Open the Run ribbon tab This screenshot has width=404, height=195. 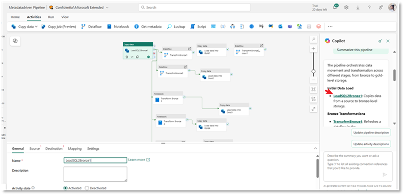click(x=51, y=17)
